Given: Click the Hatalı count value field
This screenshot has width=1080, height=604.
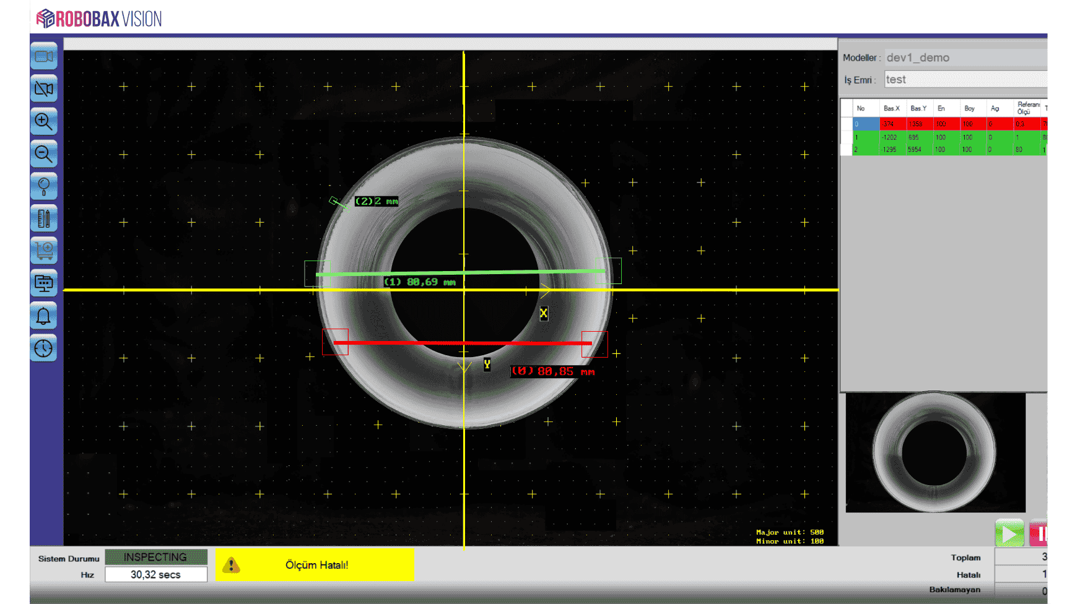Looking at the screenshot, I should point(1021,574).
